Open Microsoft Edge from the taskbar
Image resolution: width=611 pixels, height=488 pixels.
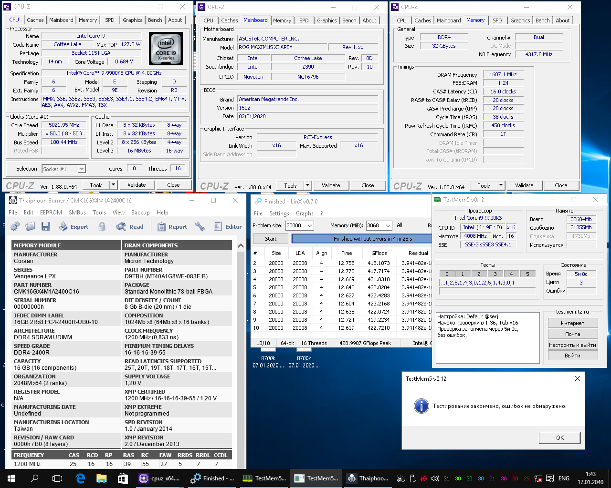click(x=80, y=478)
